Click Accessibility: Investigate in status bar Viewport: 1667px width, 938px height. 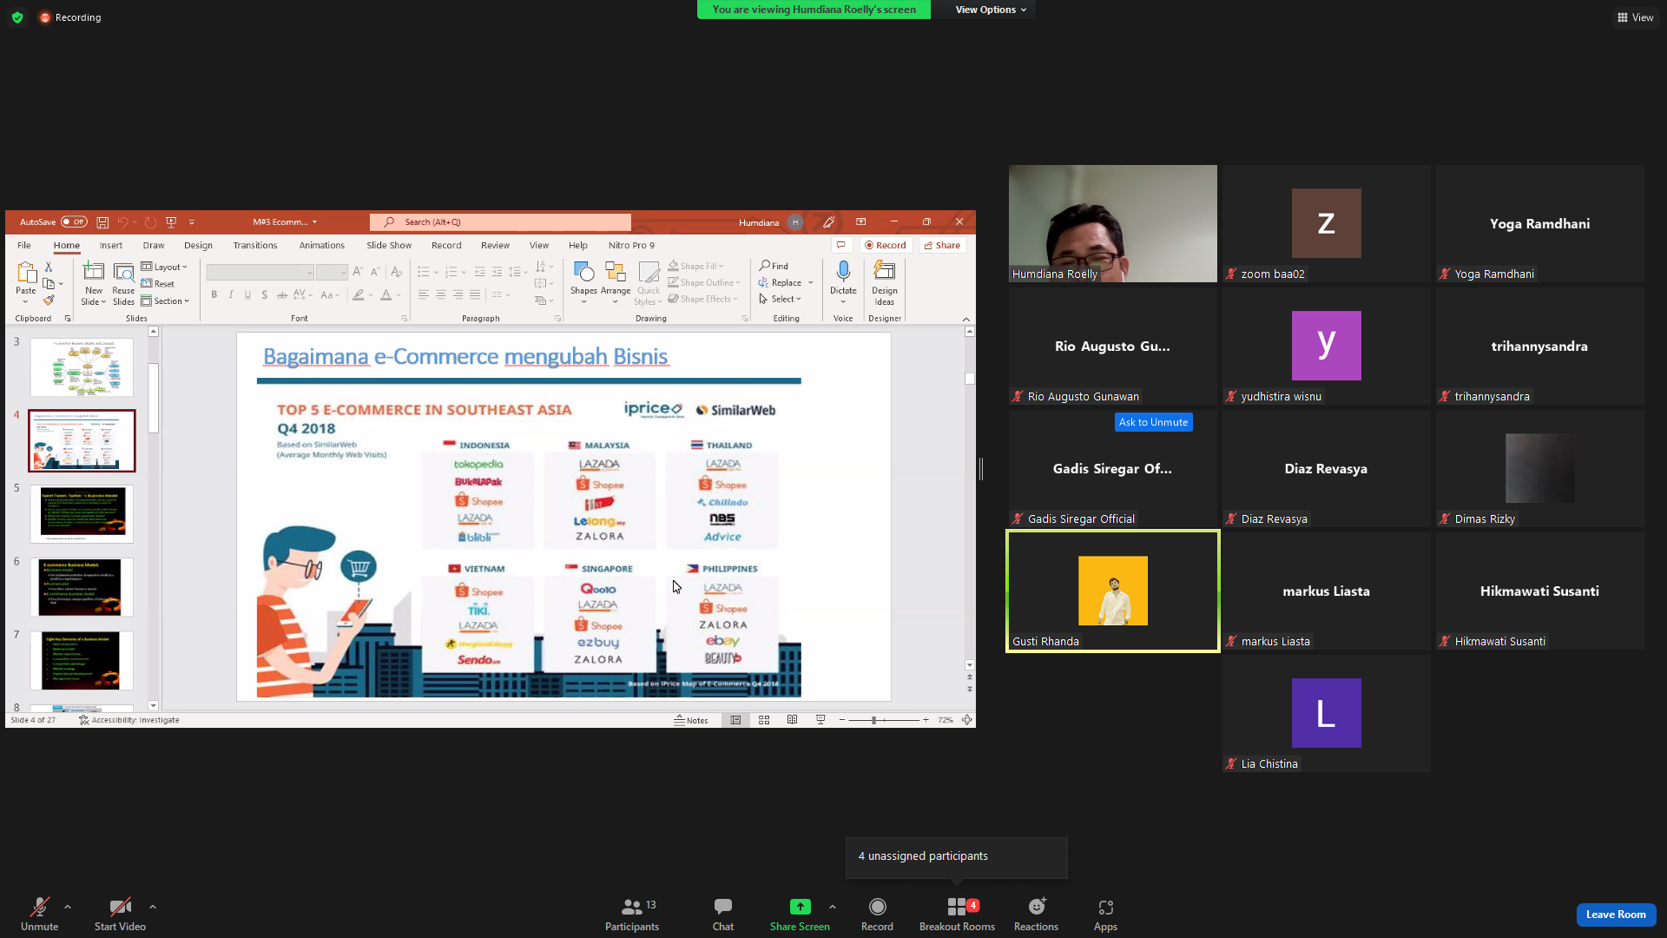[129, 720]
